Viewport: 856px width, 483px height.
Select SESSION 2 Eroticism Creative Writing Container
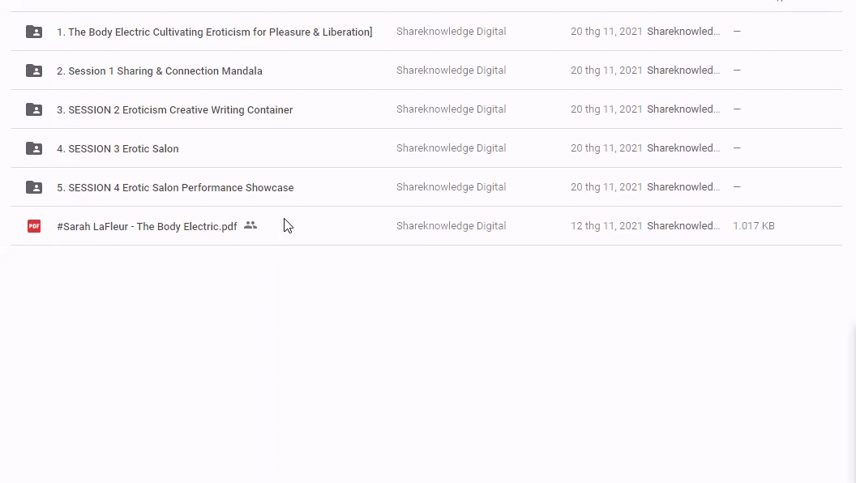[x=175, y=110]
